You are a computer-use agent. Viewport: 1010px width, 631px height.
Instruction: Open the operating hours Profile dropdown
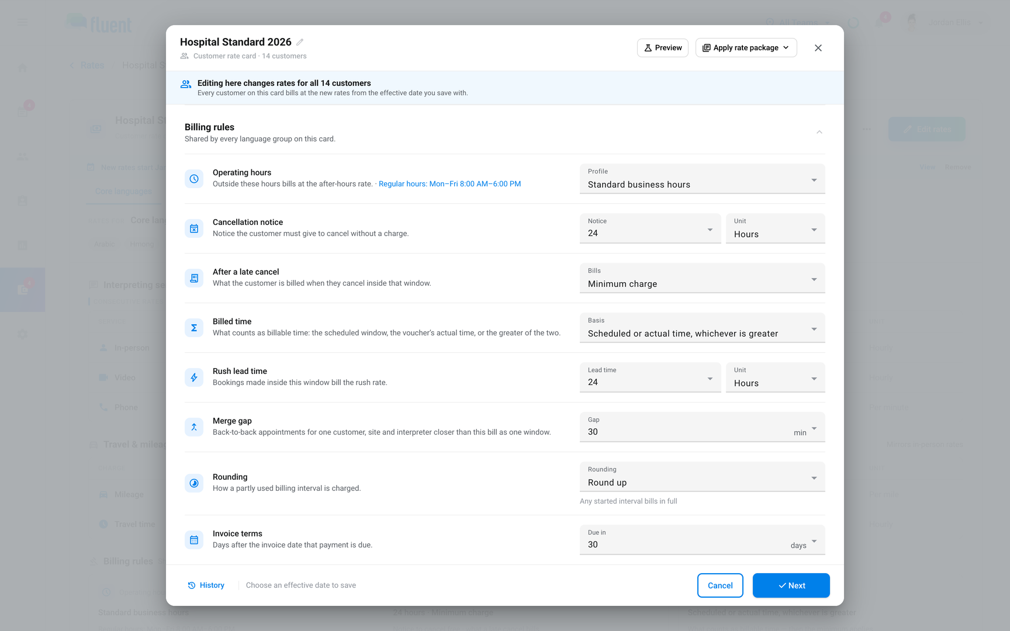tap(703, 179)
